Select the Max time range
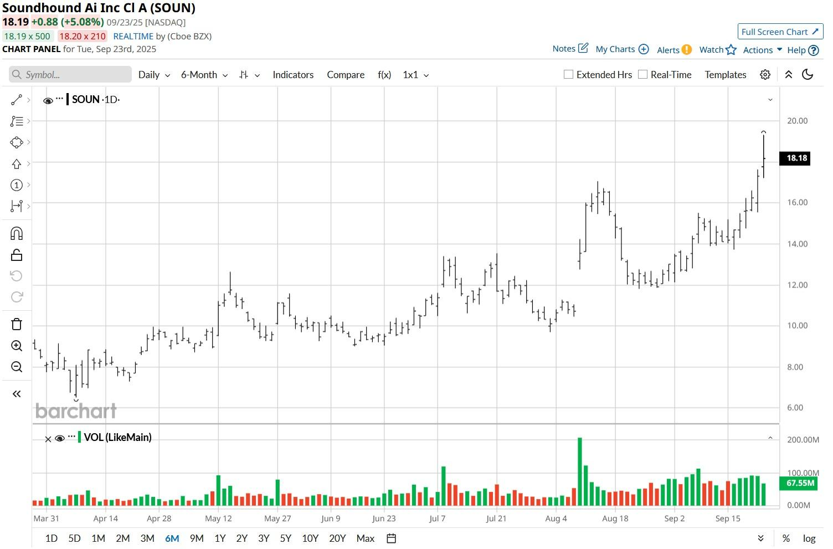The image size is (833, 549). [366, 538]
